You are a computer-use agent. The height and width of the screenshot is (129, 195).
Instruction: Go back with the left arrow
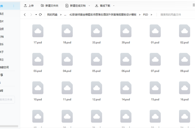25,15
